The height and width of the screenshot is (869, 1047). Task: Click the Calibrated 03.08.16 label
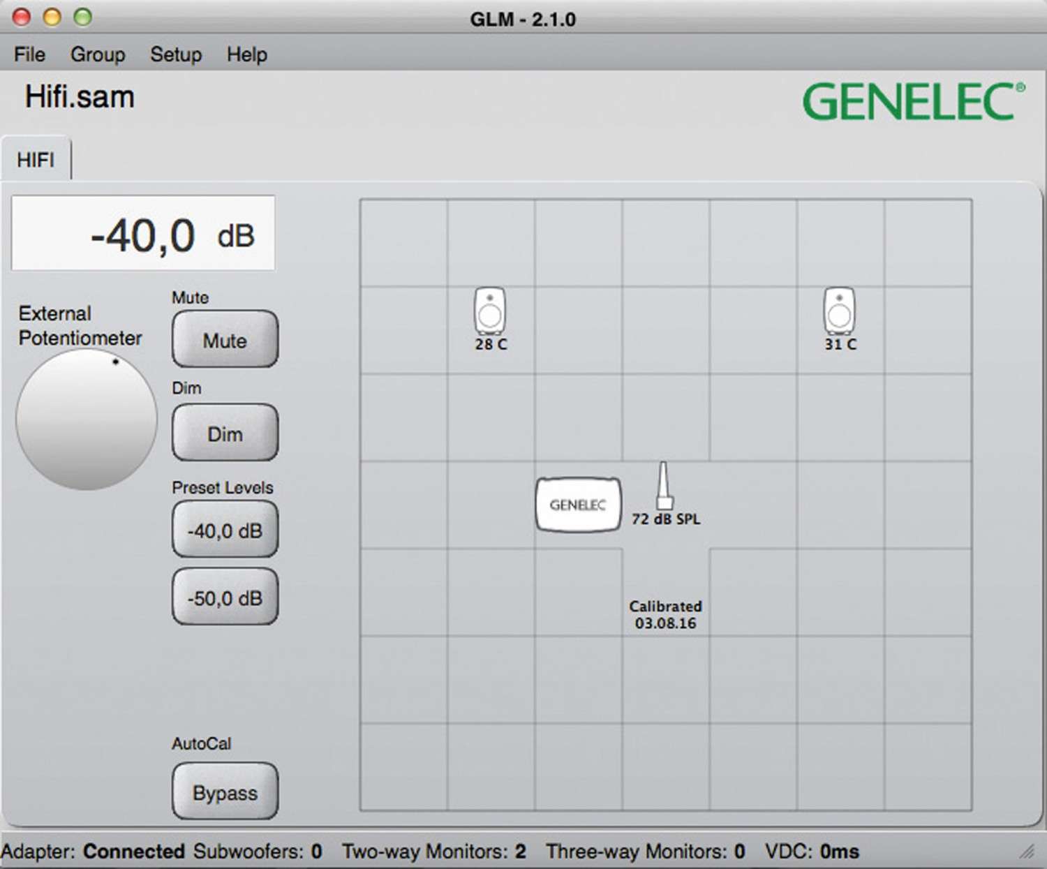[x=665, y=615]
